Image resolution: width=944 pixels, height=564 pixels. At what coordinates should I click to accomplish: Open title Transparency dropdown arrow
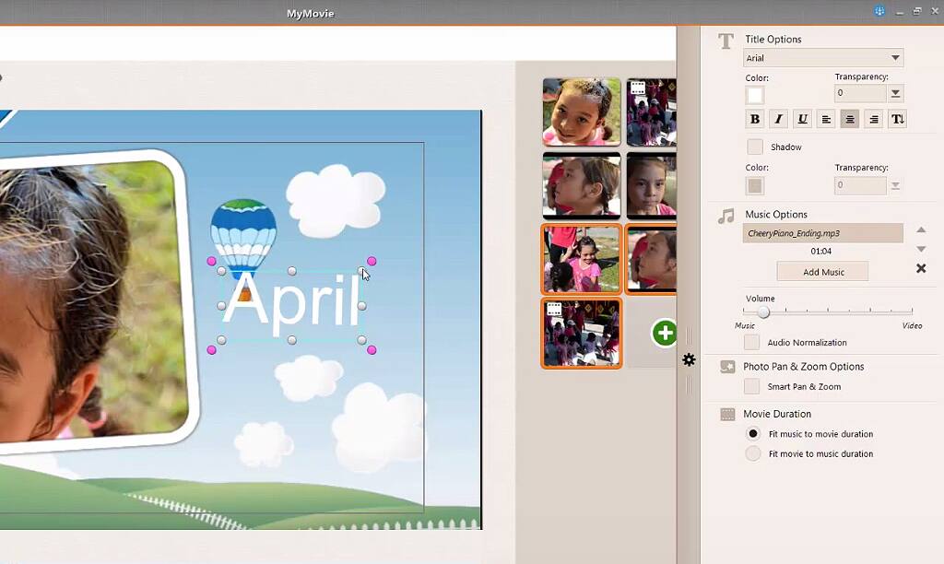[x=895, y=93]
